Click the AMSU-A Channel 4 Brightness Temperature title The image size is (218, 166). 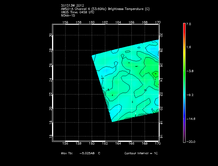[105, 9]
